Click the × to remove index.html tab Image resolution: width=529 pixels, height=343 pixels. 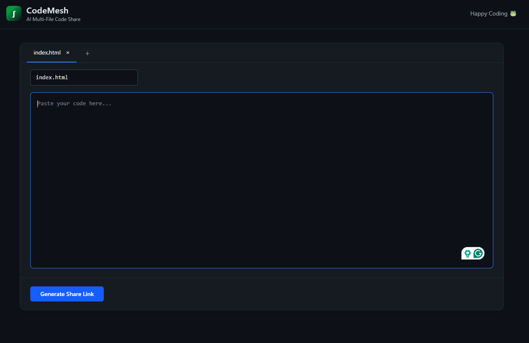[68, 52]
